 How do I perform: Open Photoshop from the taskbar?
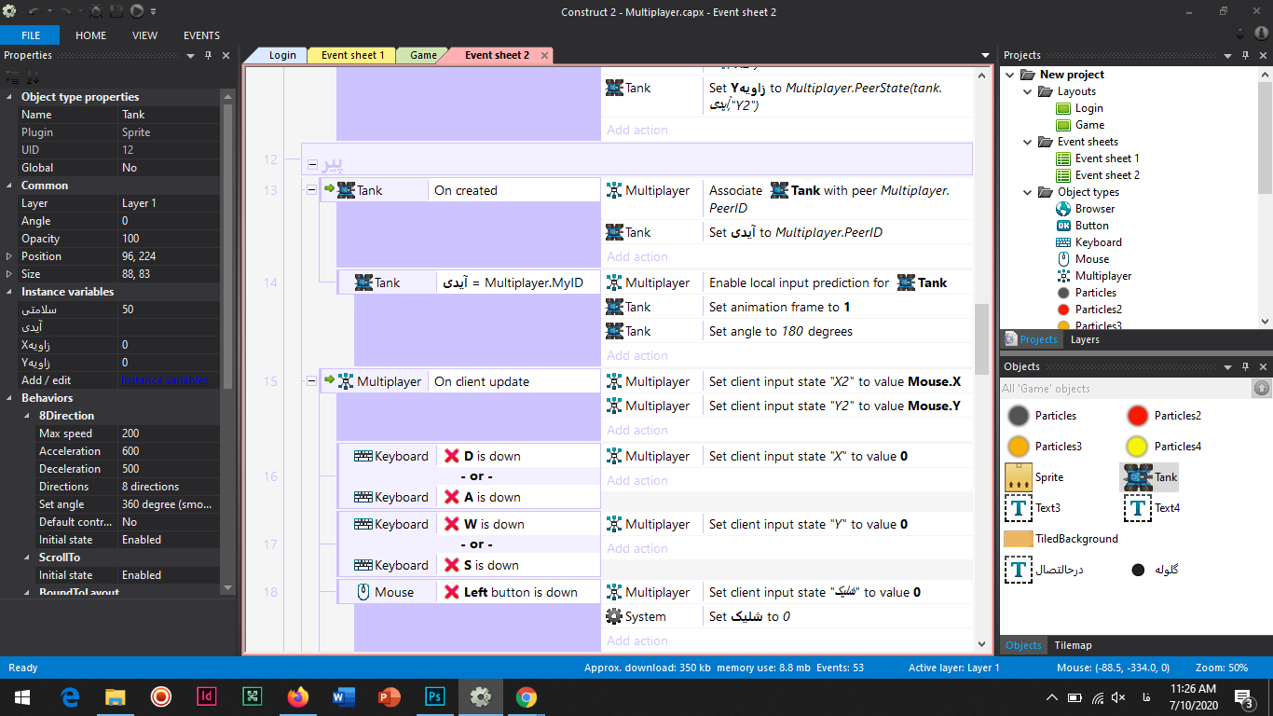[x=434, y=696]
